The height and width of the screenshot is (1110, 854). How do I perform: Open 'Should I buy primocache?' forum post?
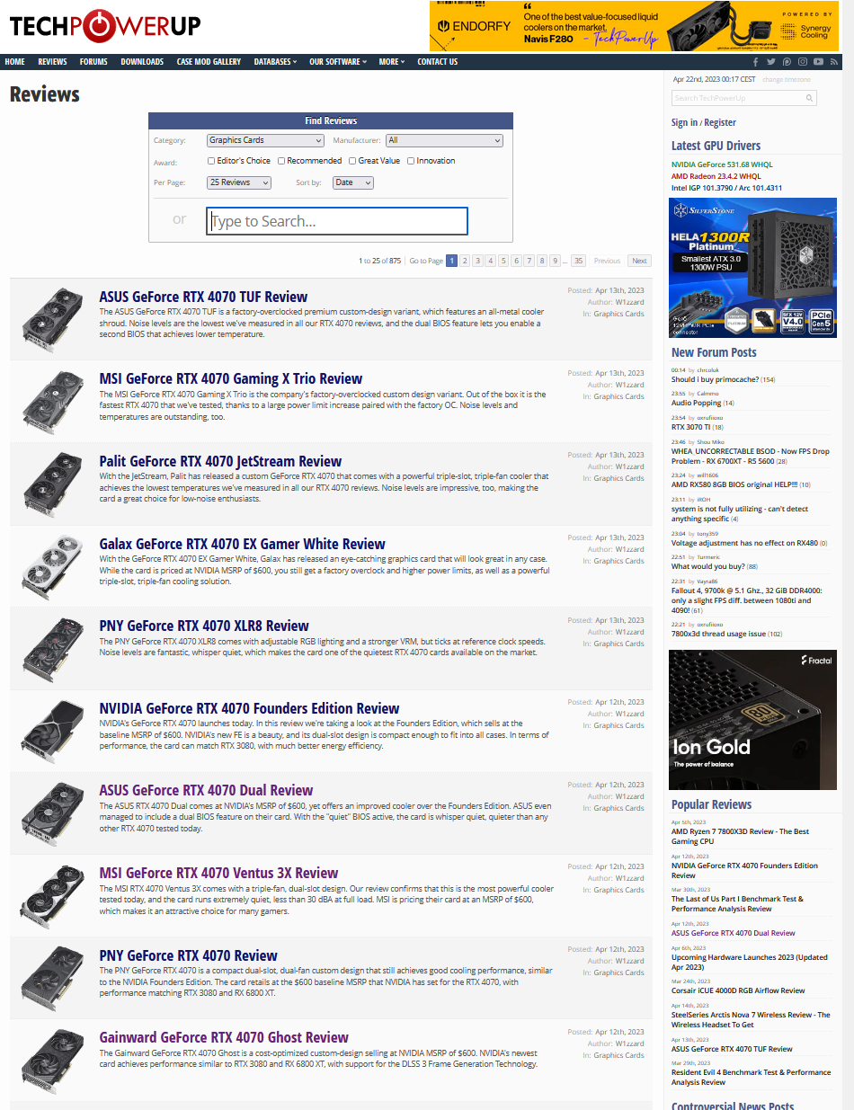tap(715, 379)
